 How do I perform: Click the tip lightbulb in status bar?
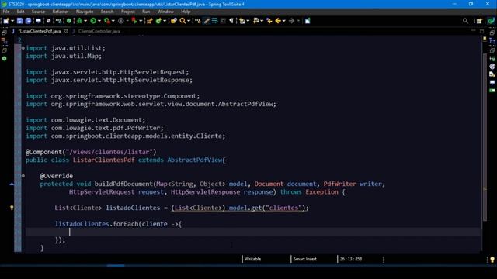[492, 260]
